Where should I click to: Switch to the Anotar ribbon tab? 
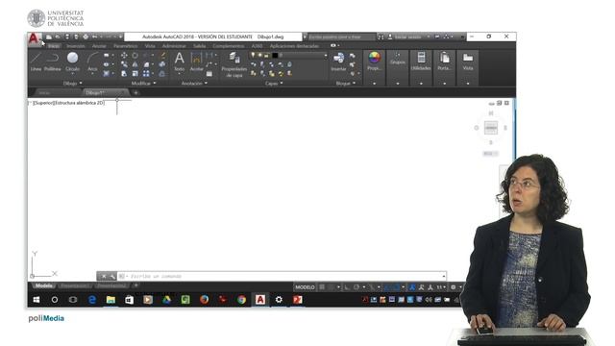[99, 46]
